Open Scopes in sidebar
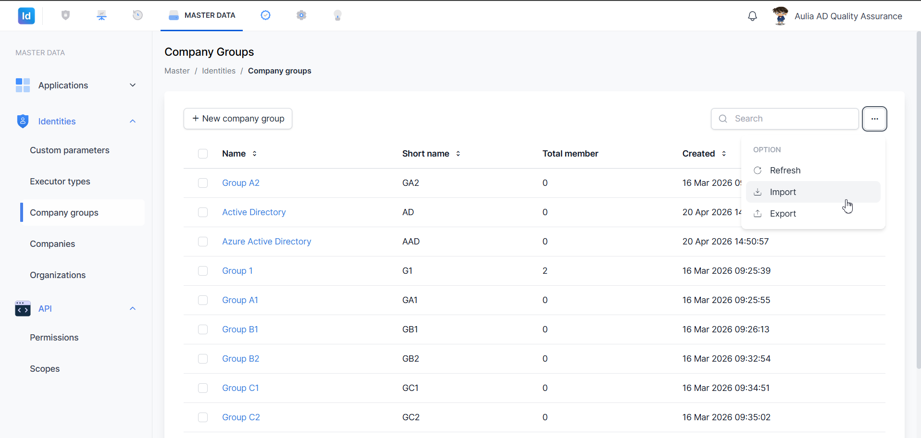921x438 pixels. (x=45, y=369)
